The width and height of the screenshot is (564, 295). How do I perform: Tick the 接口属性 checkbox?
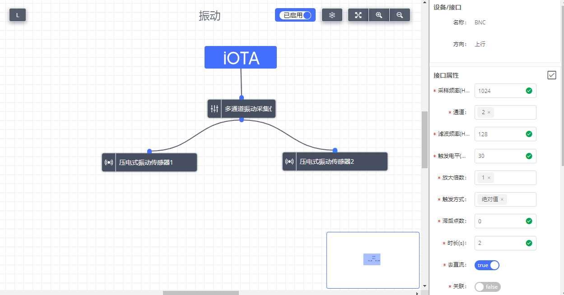pos(551,75)
